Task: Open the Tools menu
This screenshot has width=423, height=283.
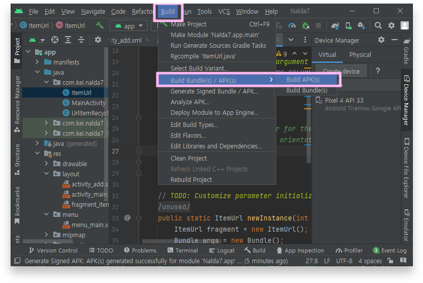Action: click(205, 11)
